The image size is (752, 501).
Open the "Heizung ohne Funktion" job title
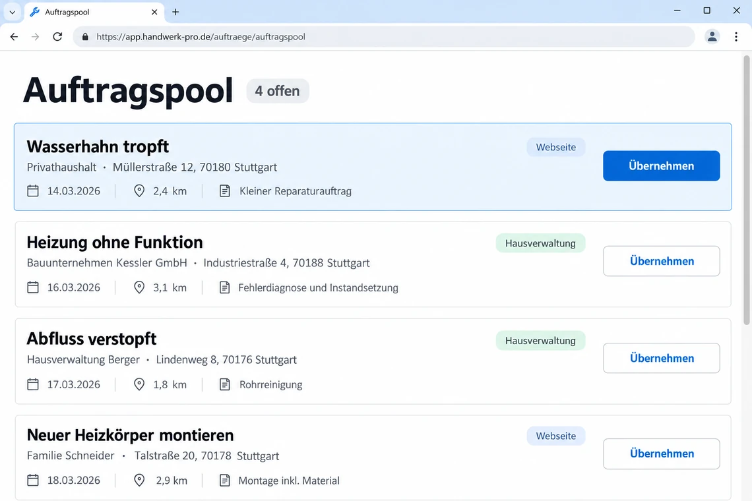115,242
